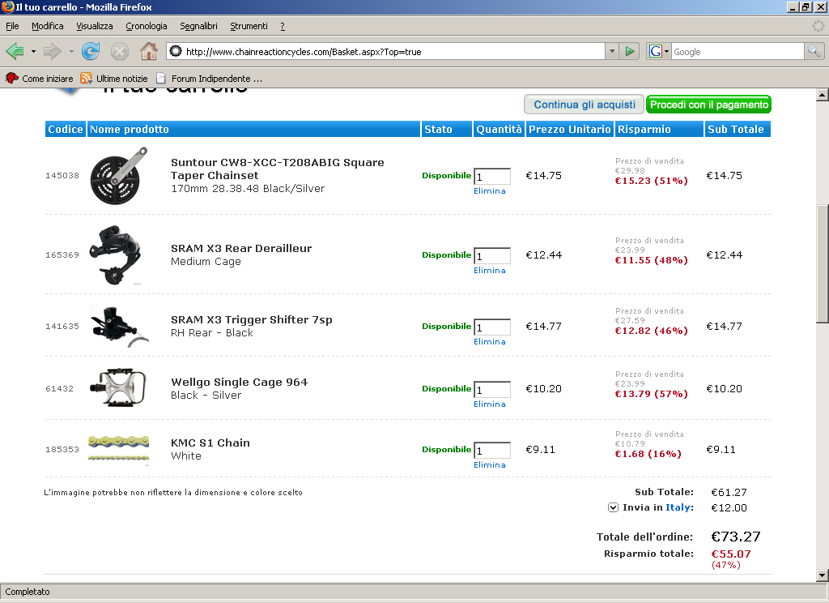Open the SRAM X3 Trigger Shifter 7sp link

[252, 320]
